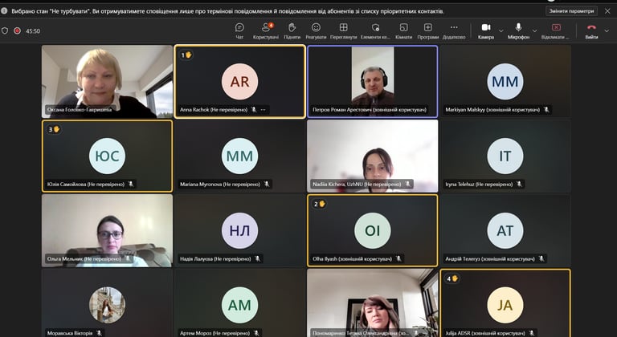Open the Кімнати breakout rooms

click(x=403, y=31)
